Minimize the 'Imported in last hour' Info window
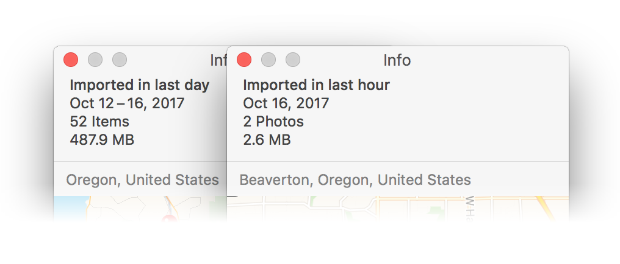 [x=269, y=60]
